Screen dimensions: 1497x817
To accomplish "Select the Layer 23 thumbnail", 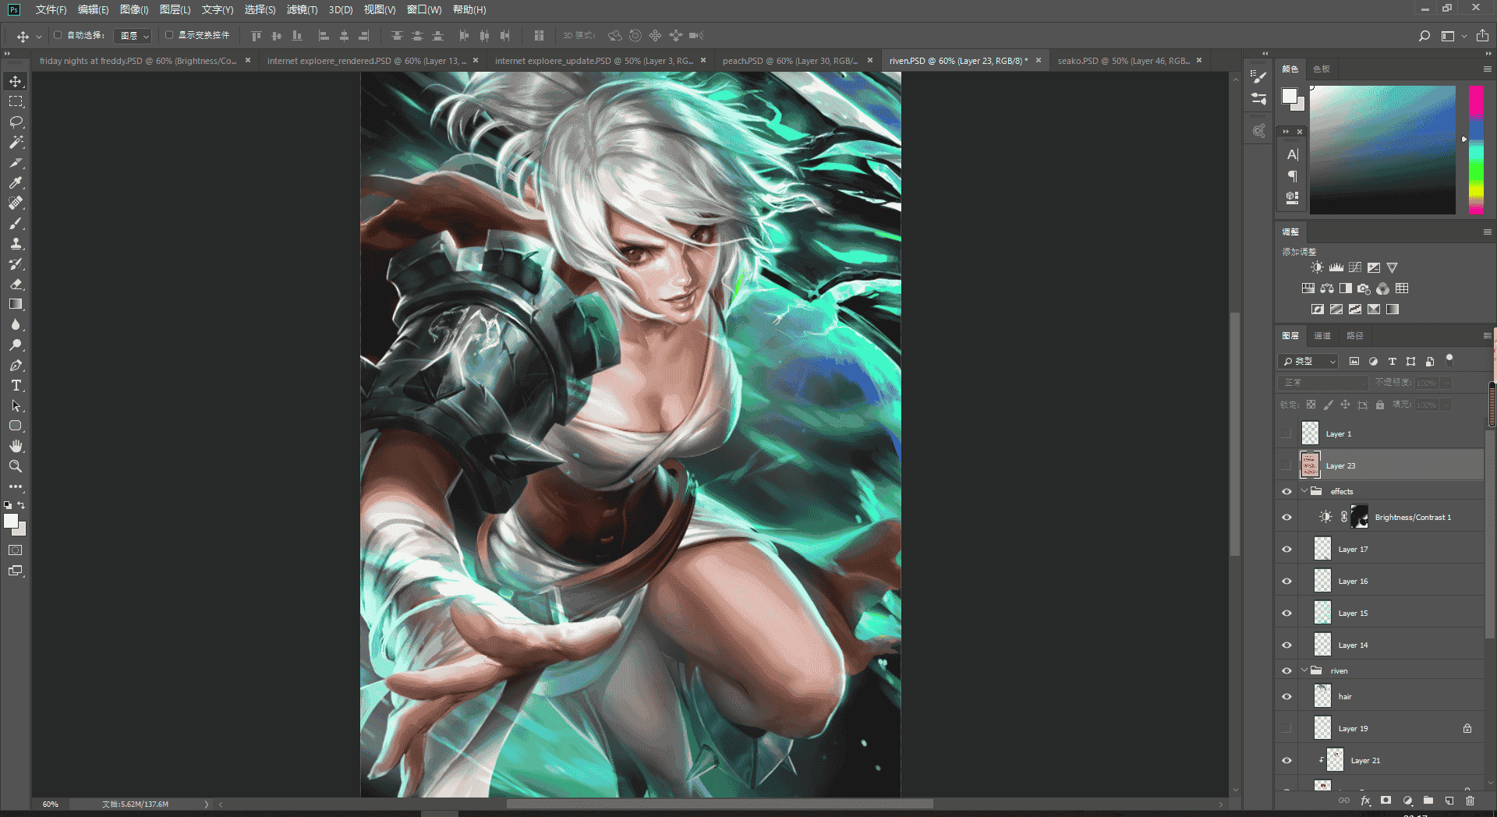I will [1310, 465].
